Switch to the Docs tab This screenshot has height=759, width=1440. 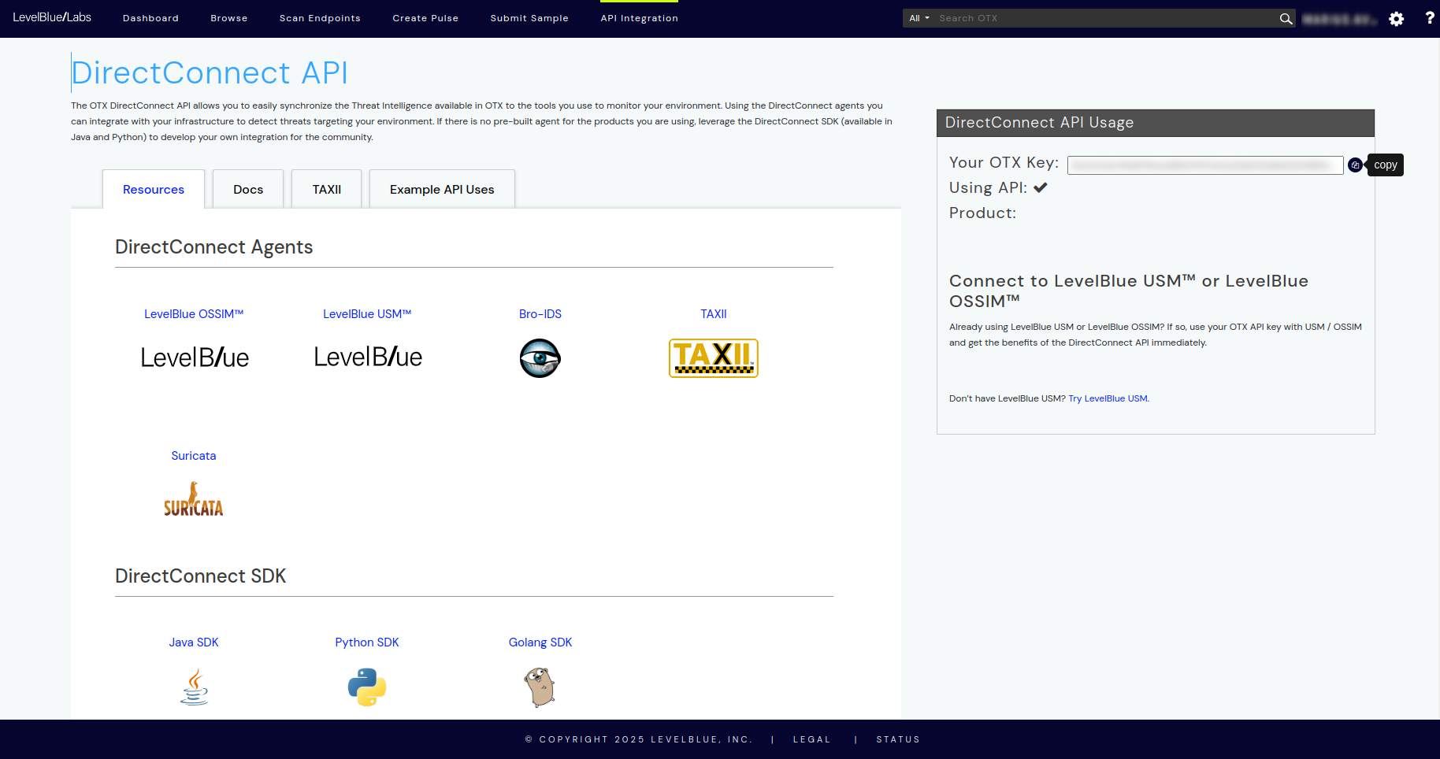click(248, 189)
